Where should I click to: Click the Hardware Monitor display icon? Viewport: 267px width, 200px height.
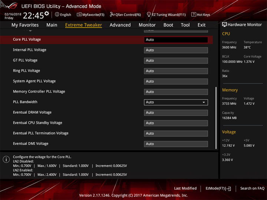224,24
